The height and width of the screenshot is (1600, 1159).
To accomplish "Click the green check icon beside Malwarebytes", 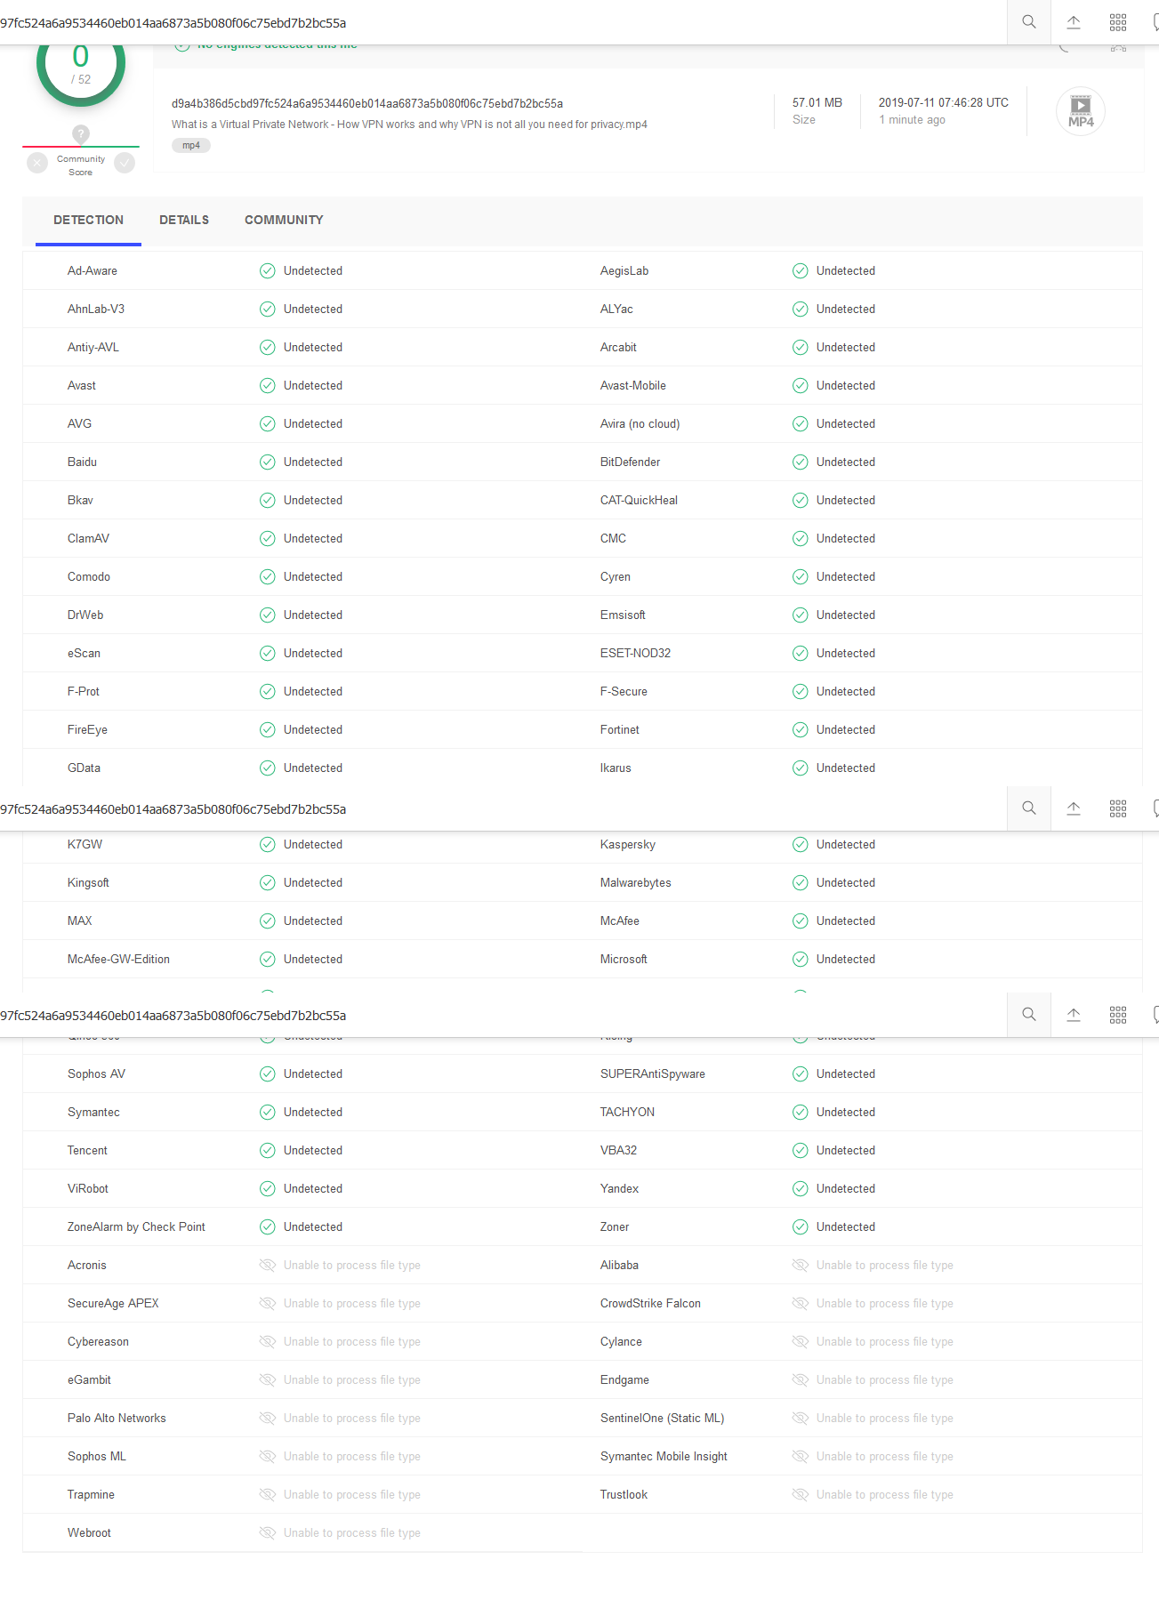I will click(x=801, y=883).
